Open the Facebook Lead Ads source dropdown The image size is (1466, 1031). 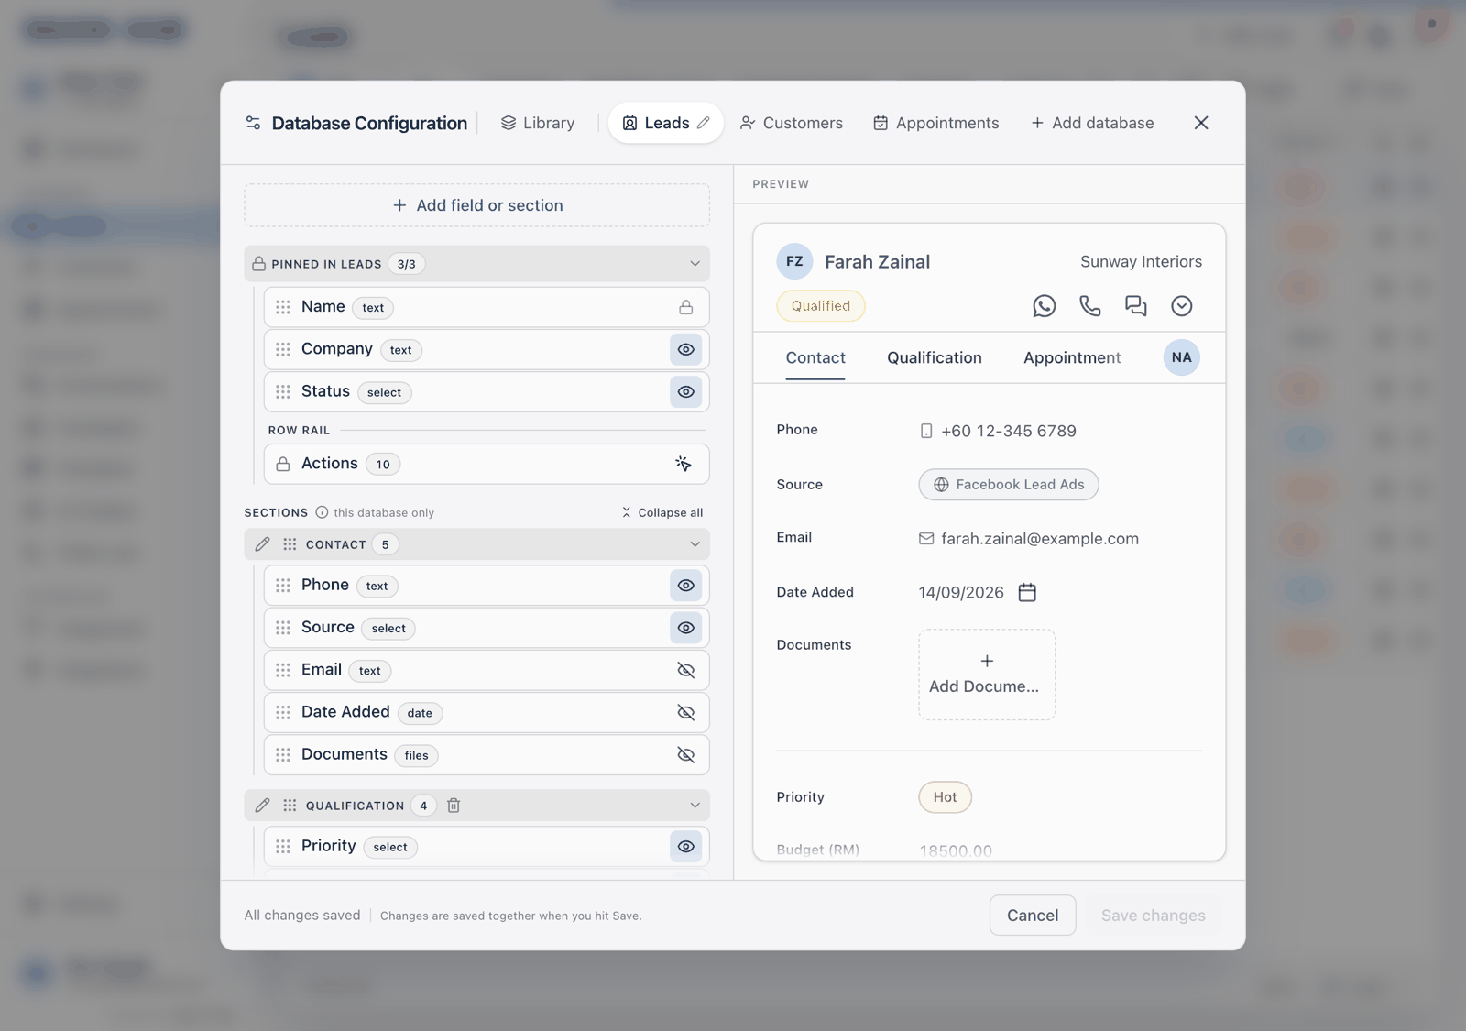tap(1009, 485)
